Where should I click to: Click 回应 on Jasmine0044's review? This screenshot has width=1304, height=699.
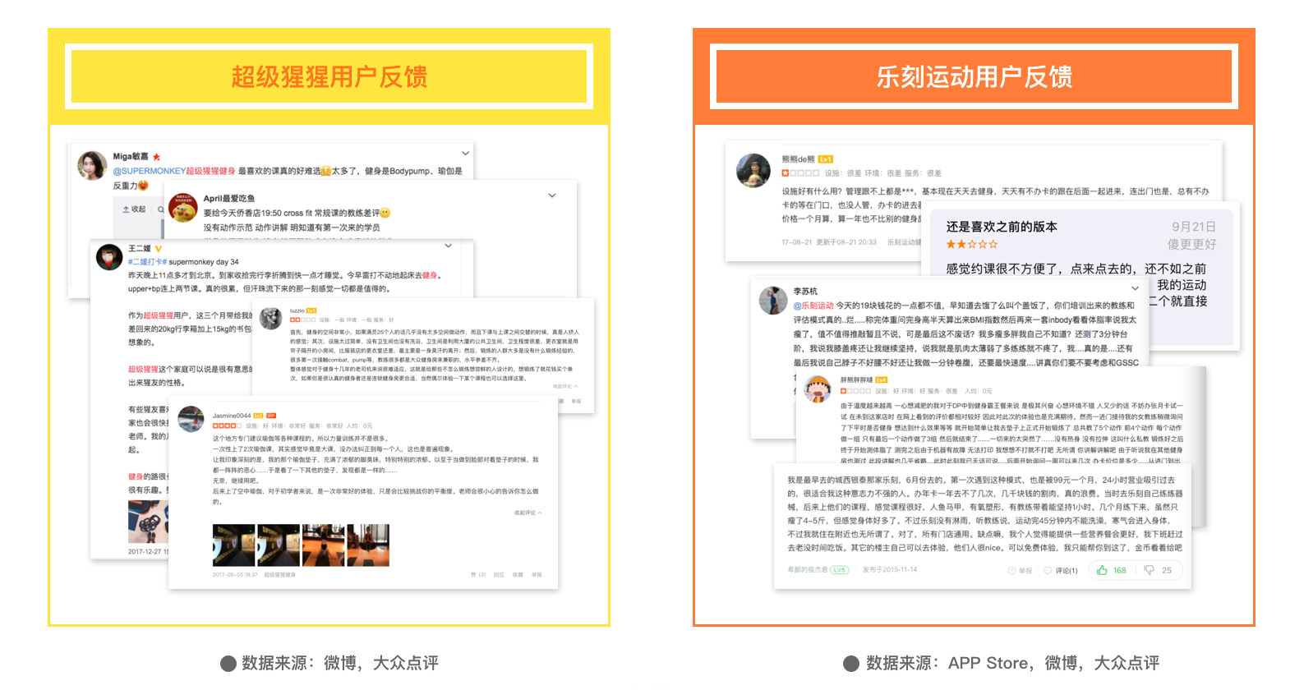click(499, 575)
